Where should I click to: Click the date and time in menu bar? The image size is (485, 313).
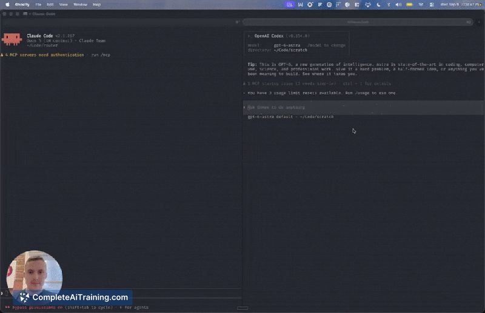461,5
